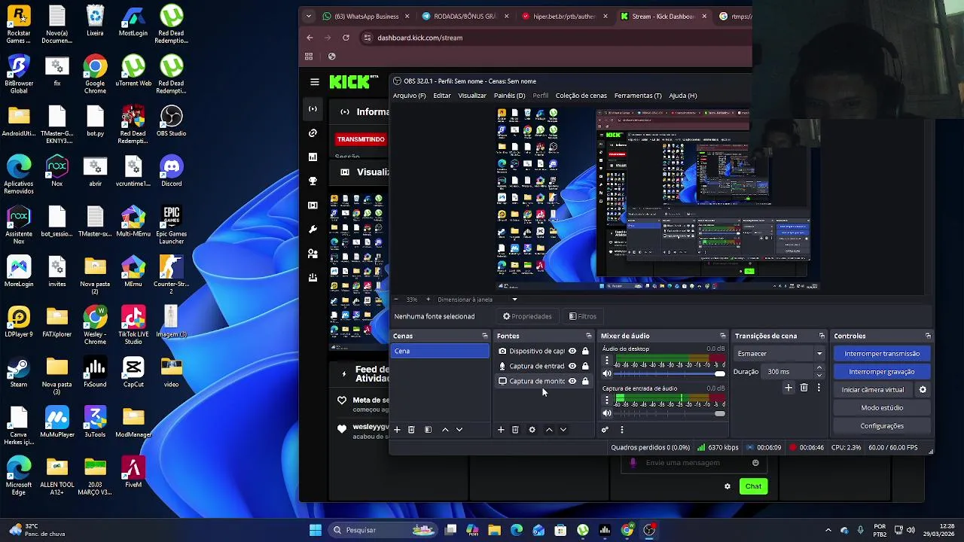Viewport: 964px width, 542px height.
Task: Switch to WhatsApp Business browser tab
Action: click(365, 16)
